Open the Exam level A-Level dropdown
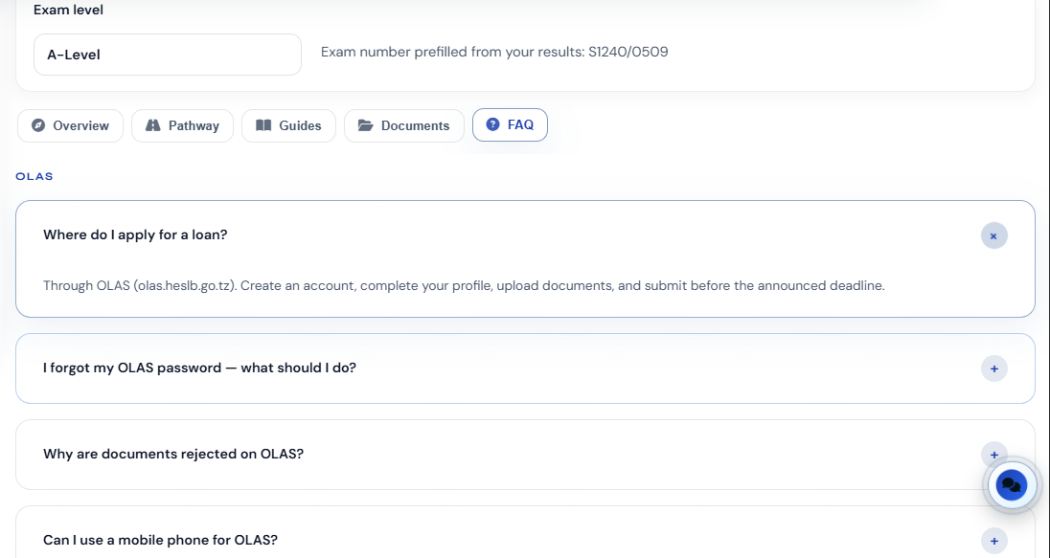This screenshot has width=1050, height=558. [x=168, y=55]
